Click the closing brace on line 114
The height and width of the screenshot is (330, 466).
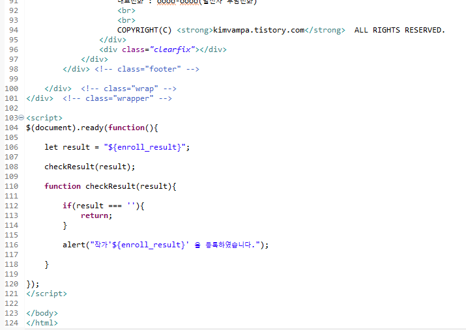(x=65, y=226)
